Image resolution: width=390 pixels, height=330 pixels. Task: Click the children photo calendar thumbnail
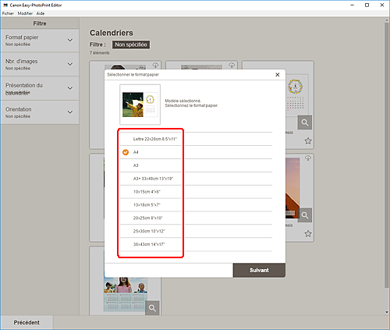pyautogui.click(x=126, y=294)
